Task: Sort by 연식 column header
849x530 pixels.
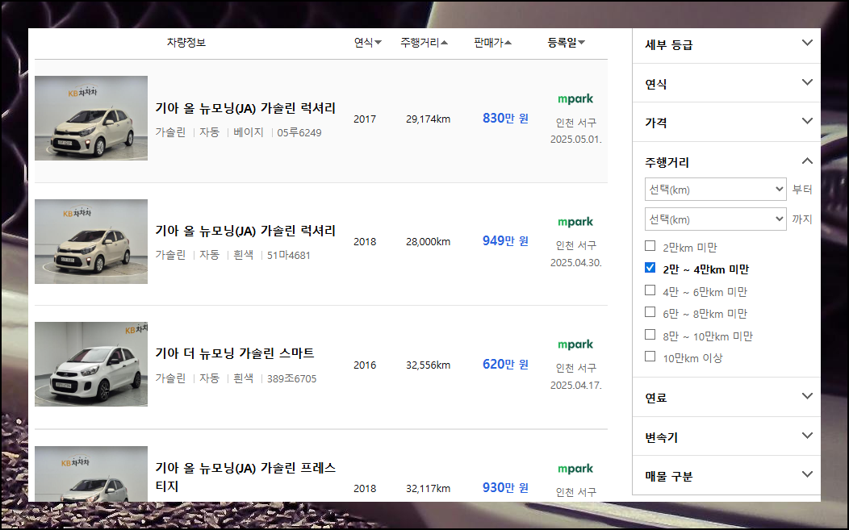Action: click(x=368, y=42)
